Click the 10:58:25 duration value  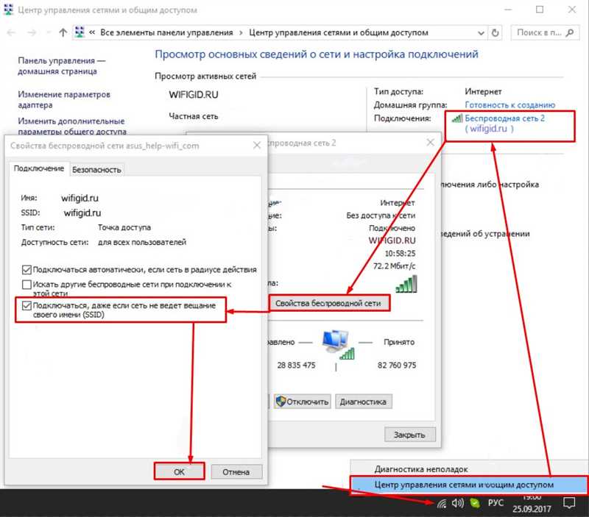click(x=400, y=253)
